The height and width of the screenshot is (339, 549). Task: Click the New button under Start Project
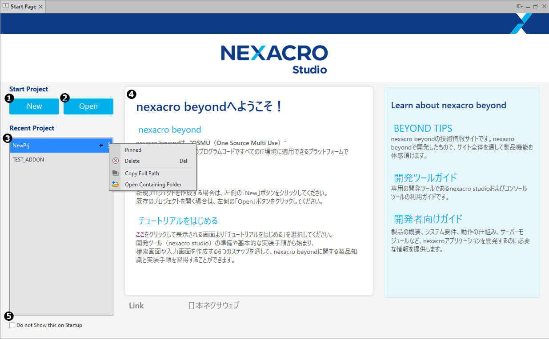click(34, 106)
